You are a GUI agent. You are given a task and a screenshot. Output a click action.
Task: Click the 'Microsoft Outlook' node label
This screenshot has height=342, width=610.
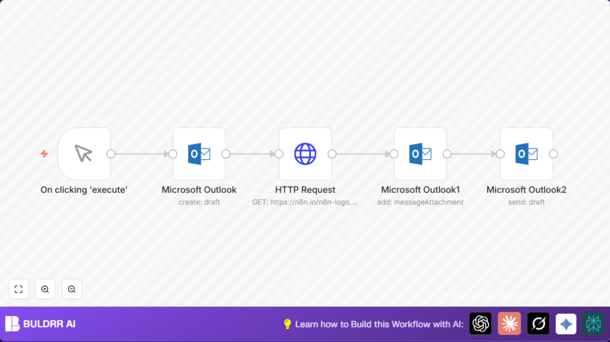coord(199,190)
